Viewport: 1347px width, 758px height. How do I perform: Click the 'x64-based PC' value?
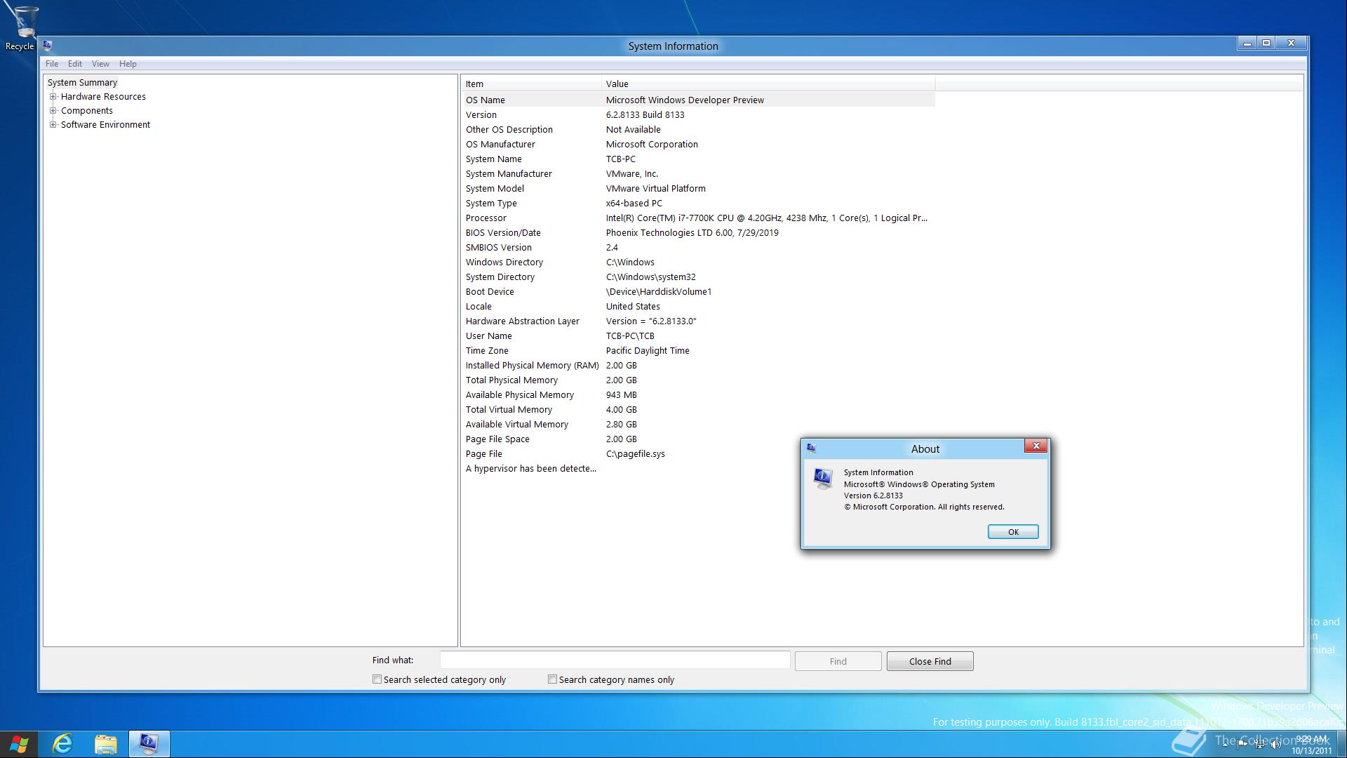click(x=634, y=204)
